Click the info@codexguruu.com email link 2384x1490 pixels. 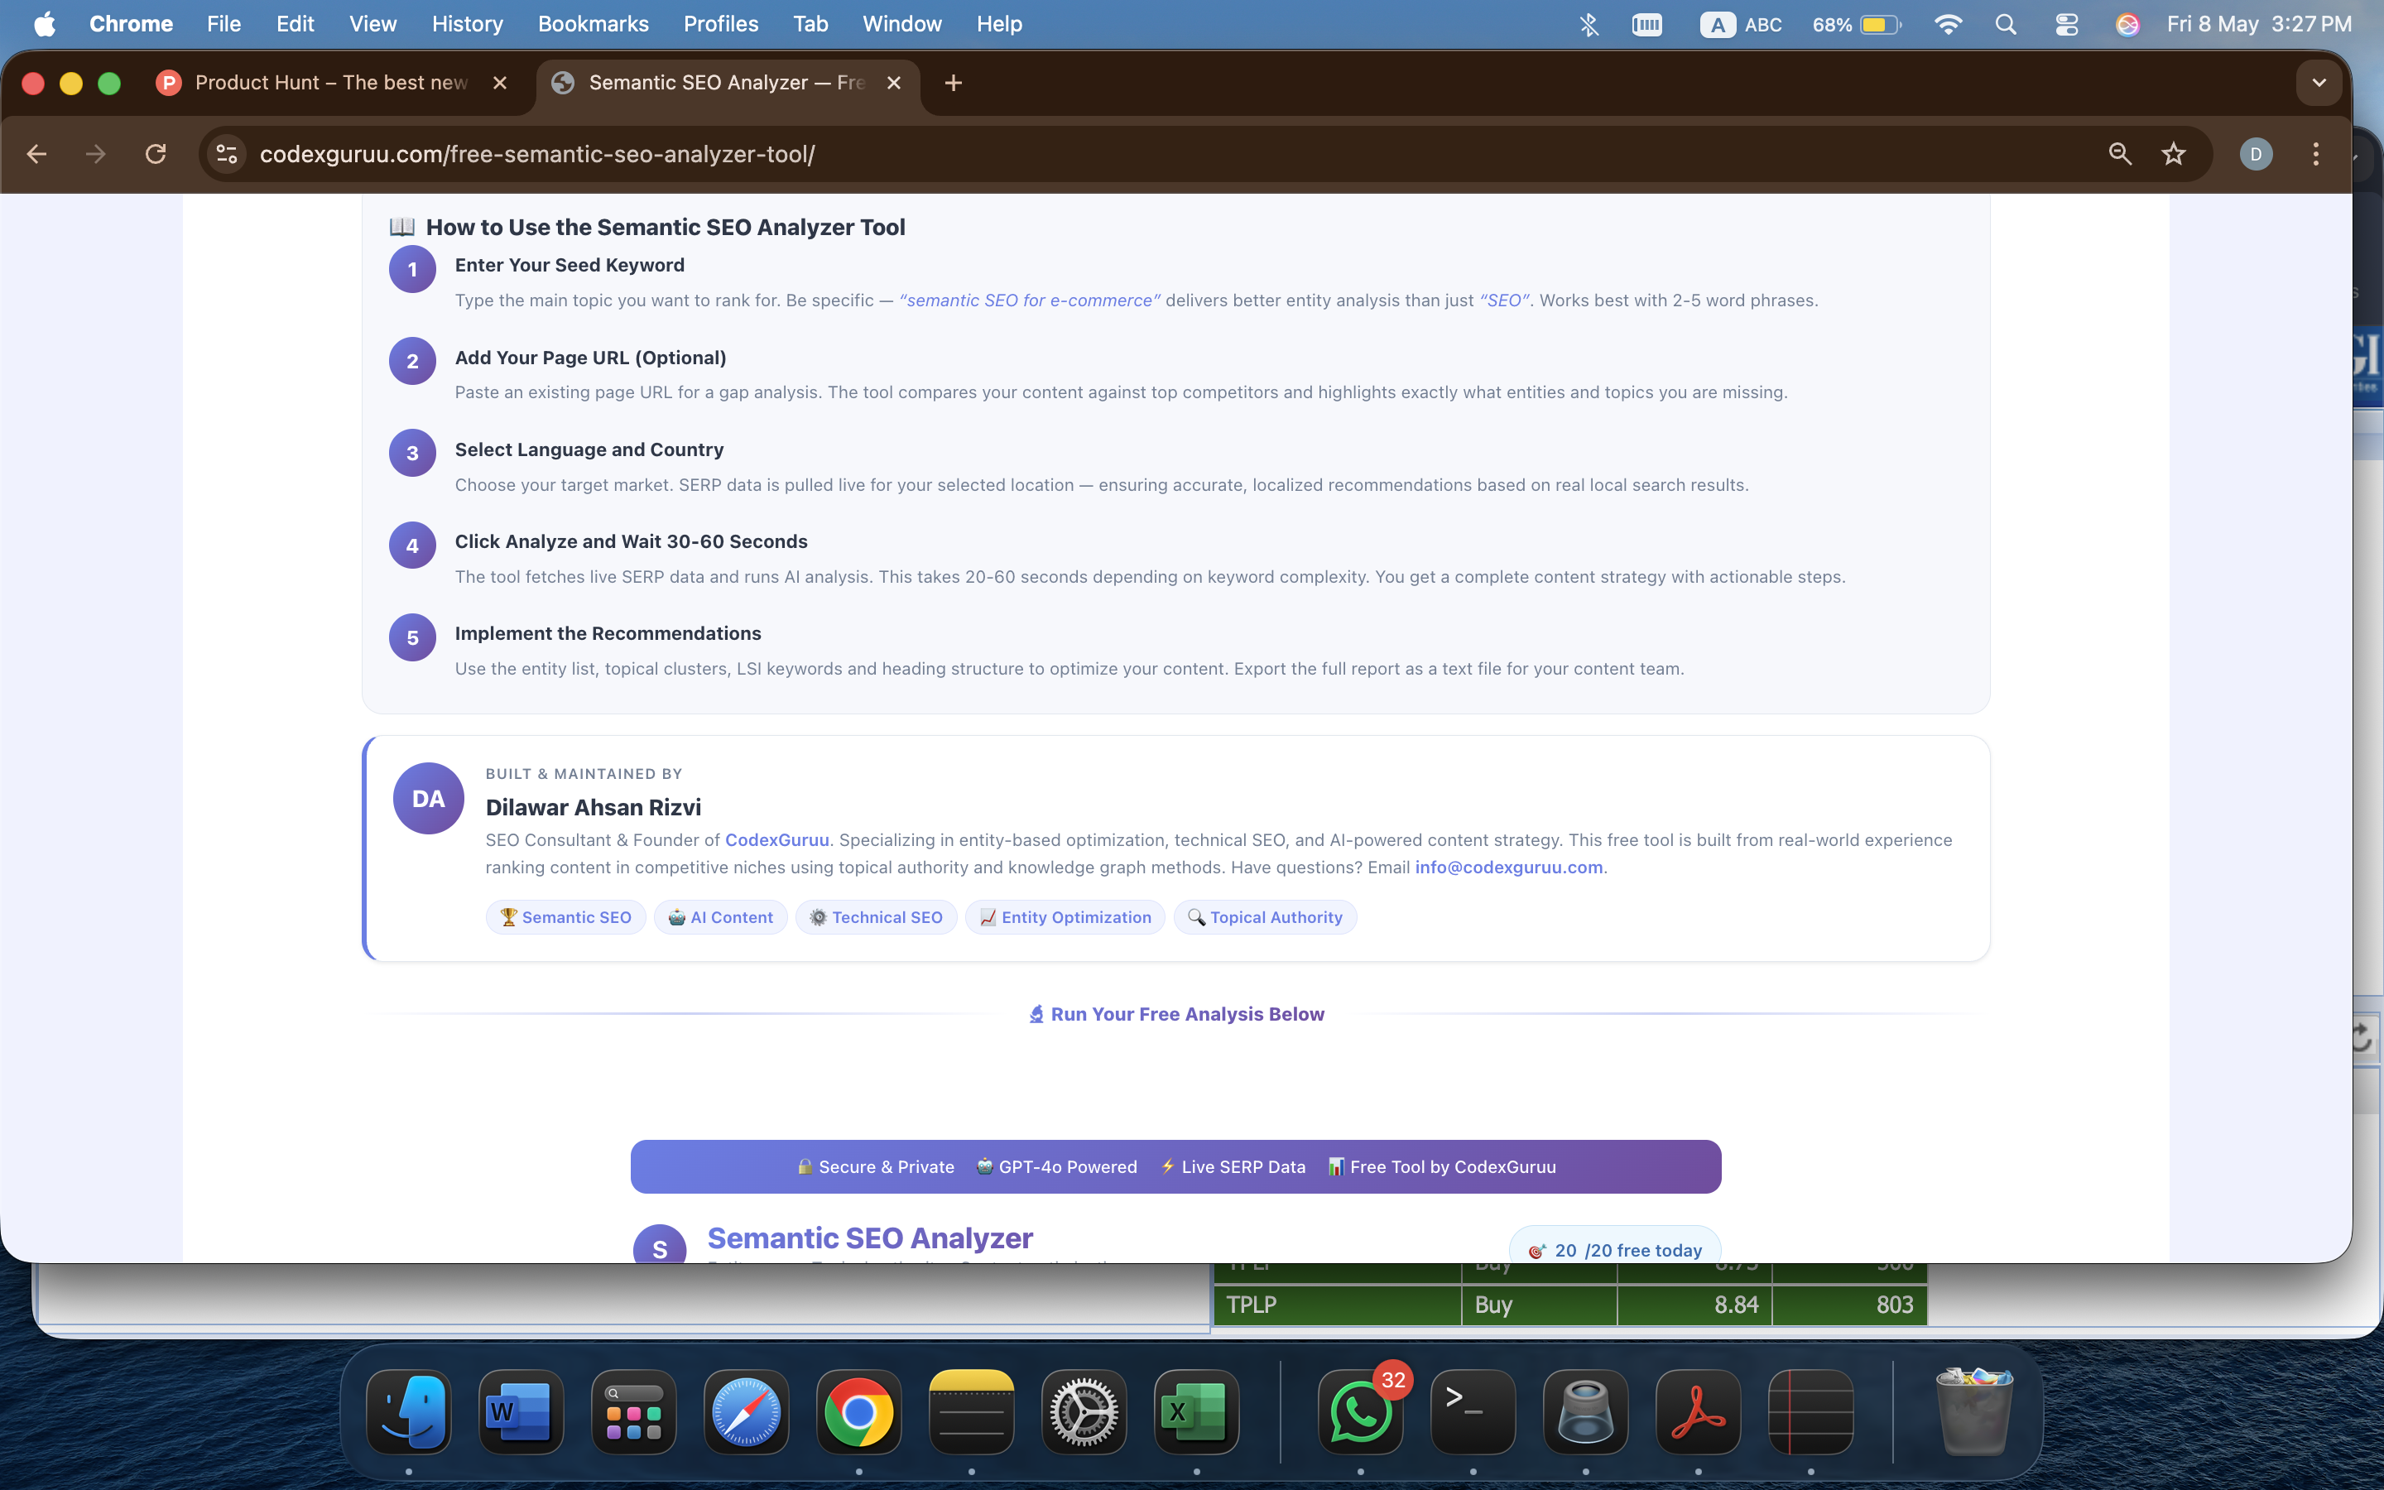[1508, 868]
